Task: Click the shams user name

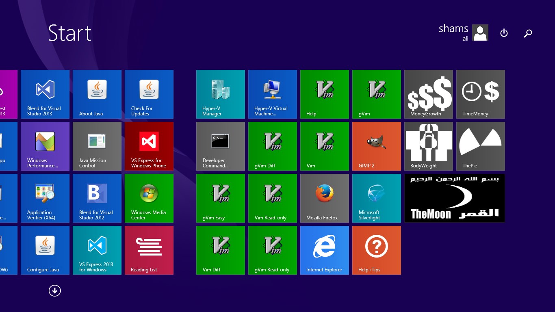Action: point(453,29)
